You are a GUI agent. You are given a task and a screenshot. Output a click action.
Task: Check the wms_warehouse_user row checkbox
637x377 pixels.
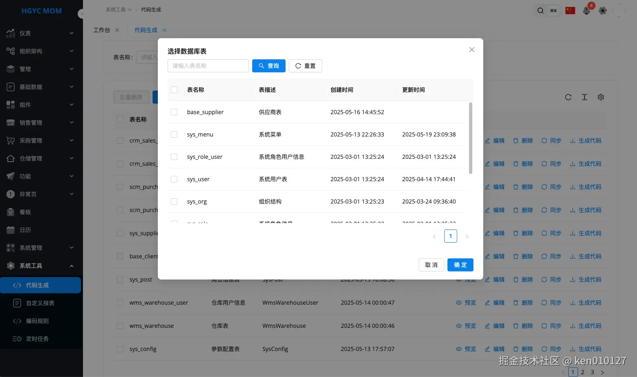click(x=120, y=303)
